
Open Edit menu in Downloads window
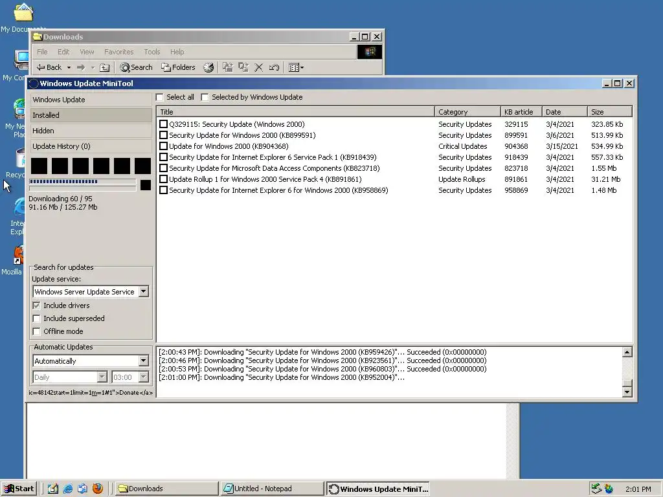[63, 52]
